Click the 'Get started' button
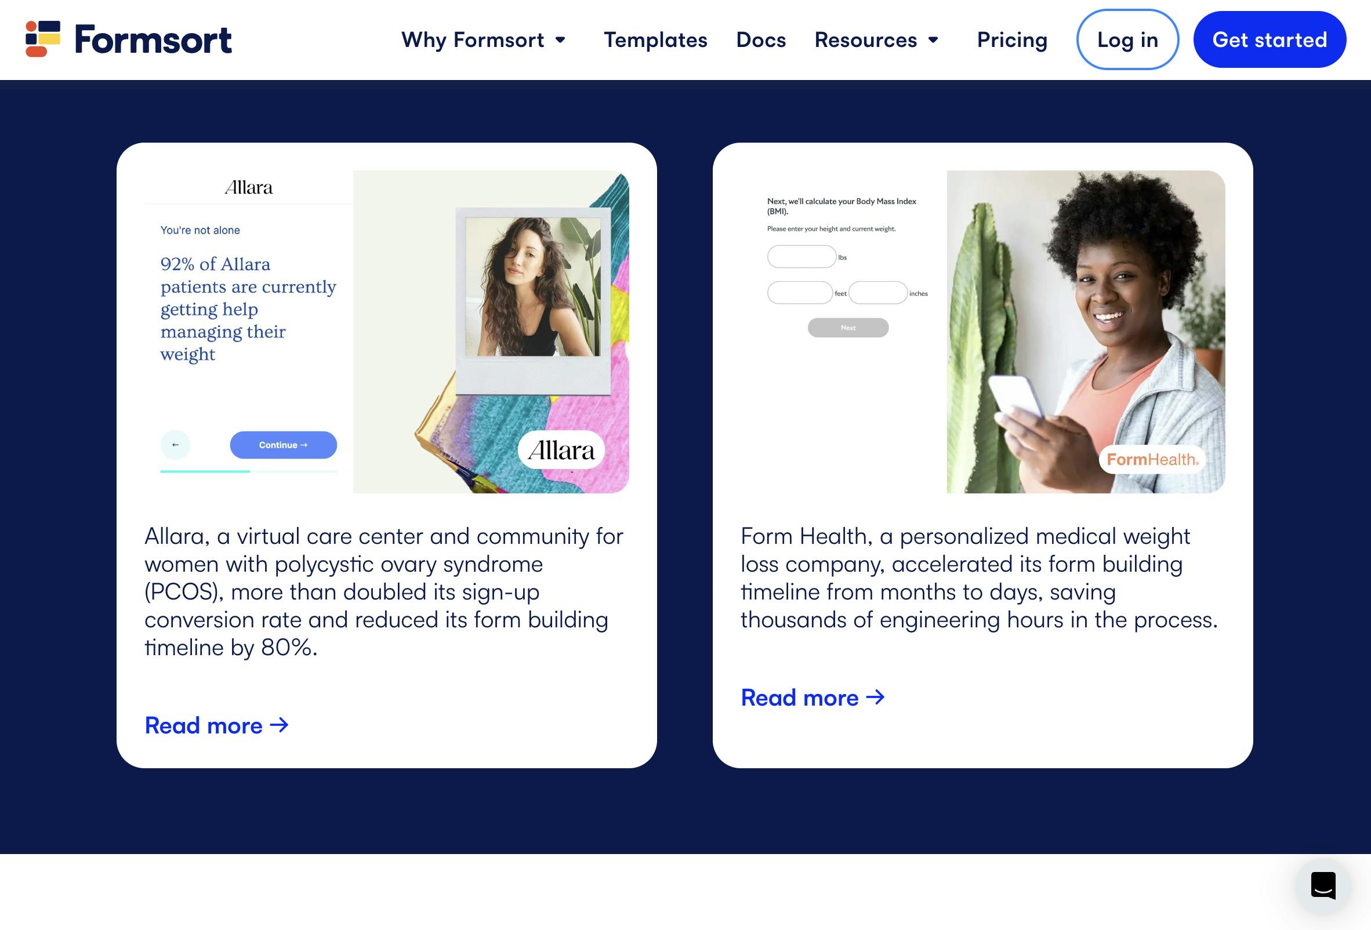The height and width of the screenshot is (930, 1371). 1270,39
